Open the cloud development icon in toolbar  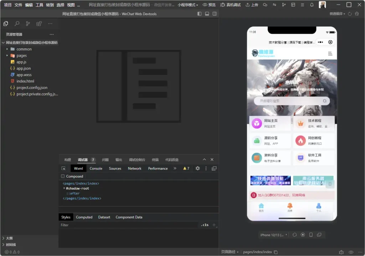click(265, 5)
